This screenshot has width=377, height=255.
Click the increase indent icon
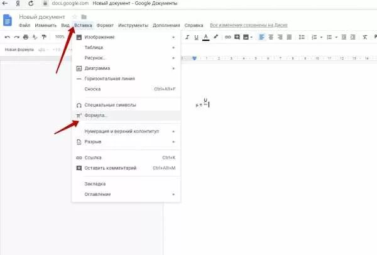[352, 37]
